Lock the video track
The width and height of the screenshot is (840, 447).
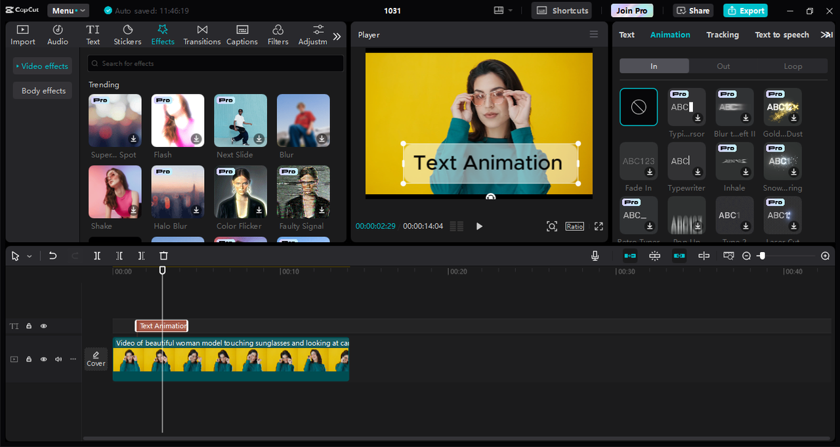(29, 359)
